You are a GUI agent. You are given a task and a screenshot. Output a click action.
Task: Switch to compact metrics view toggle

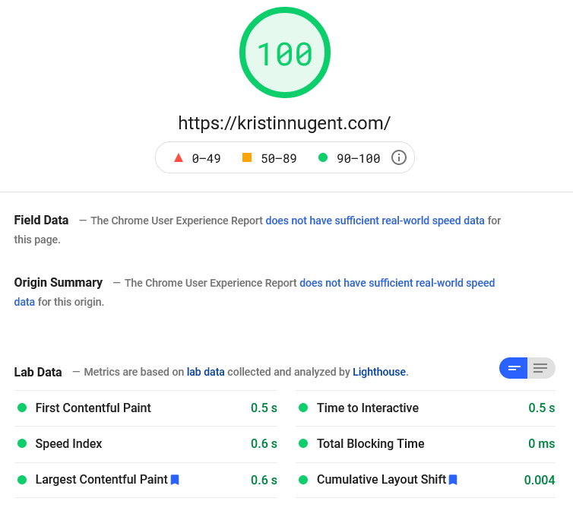coord(514,368)
